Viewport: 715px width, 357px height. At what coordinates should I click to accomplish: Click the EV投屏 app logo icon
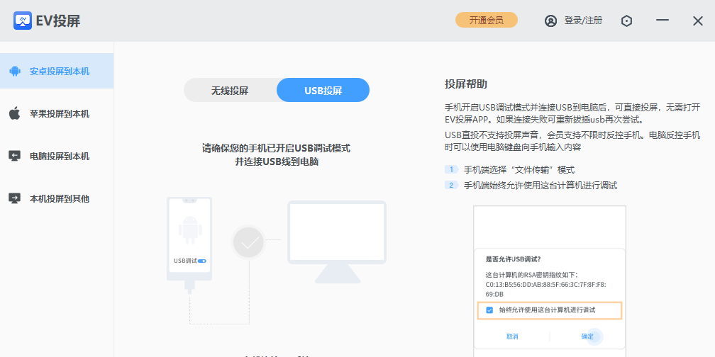pos(24,21)
